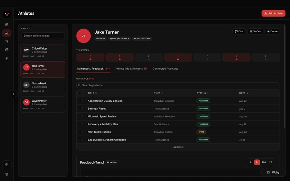Select the Athletes people icon

(7, 33)
